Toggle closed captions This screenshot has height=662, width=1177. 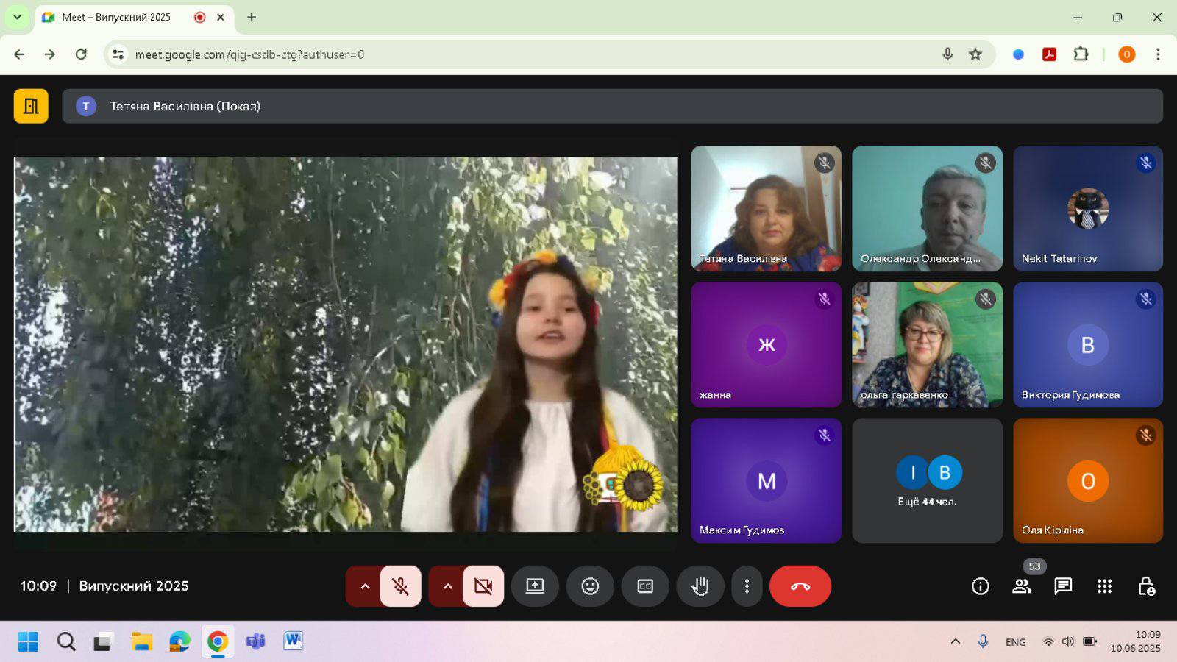pos(645,586)
